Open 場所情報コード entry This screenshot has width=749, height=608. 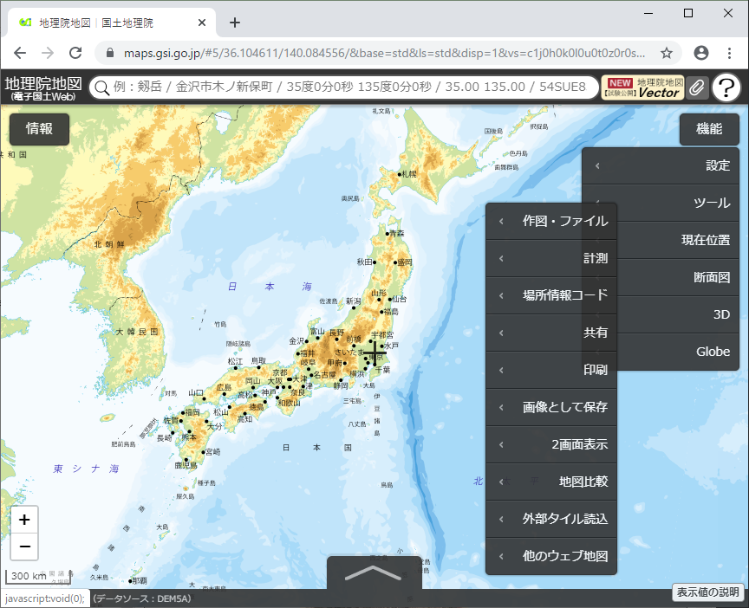point(551,295)
